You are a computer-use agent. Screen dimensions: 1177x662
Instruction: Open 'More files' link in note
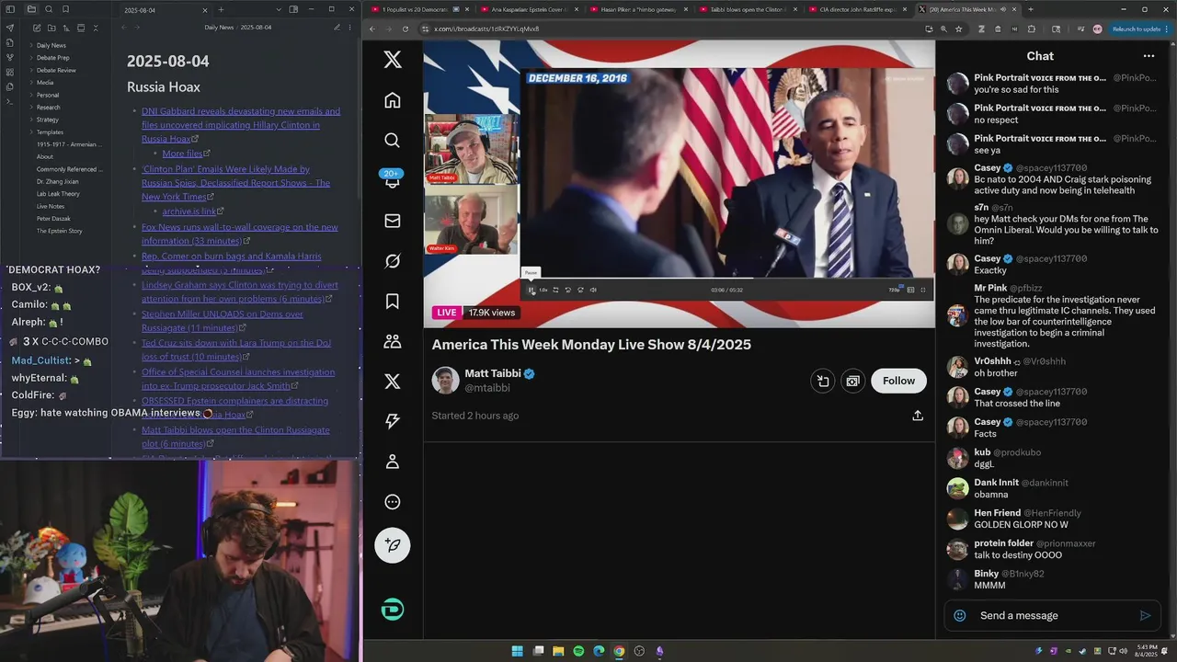click(x=182, y=154)
